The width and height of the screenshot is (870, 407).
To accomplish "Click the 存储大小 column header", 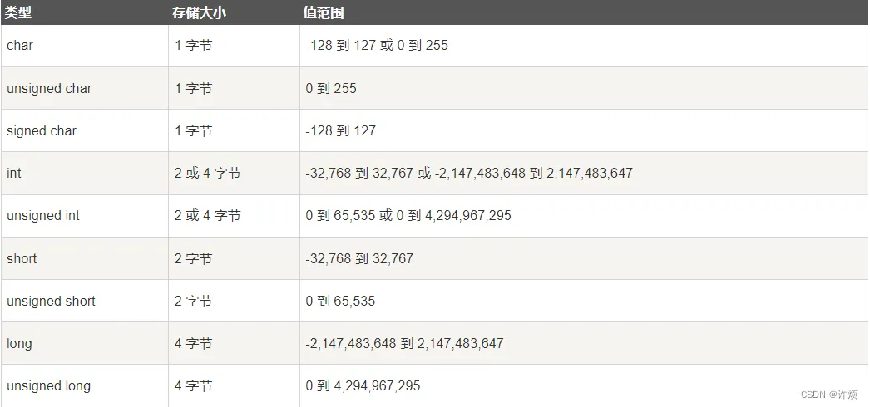I will pos(200,13).
